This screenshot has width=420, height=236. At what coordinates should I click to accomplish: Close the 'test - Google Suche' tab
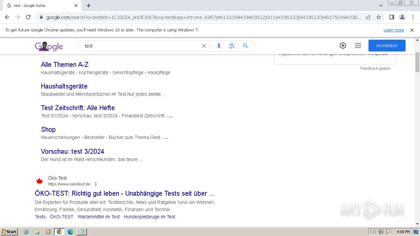click(76, 6)
